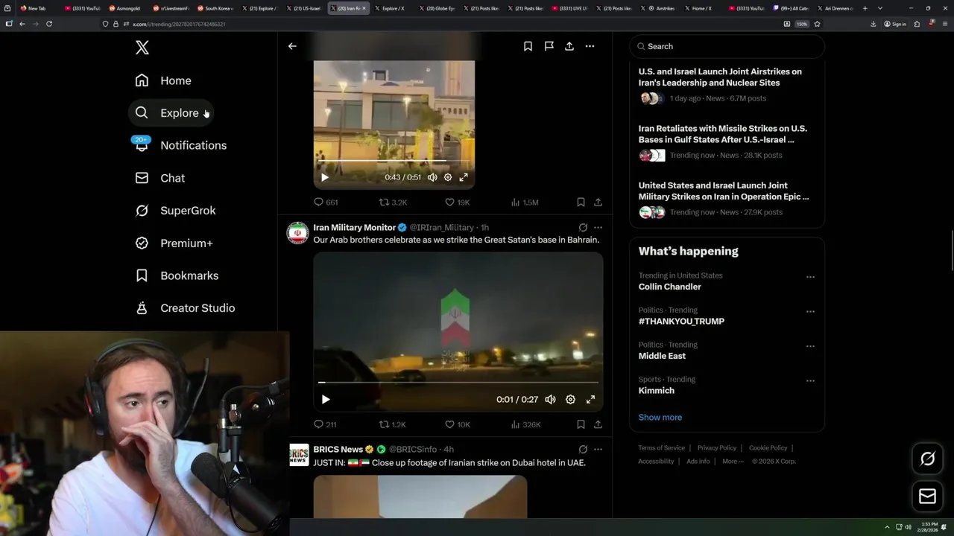Open the messages floating envelope button
Viewport: 954px width, 536px height.
point(927,497)
